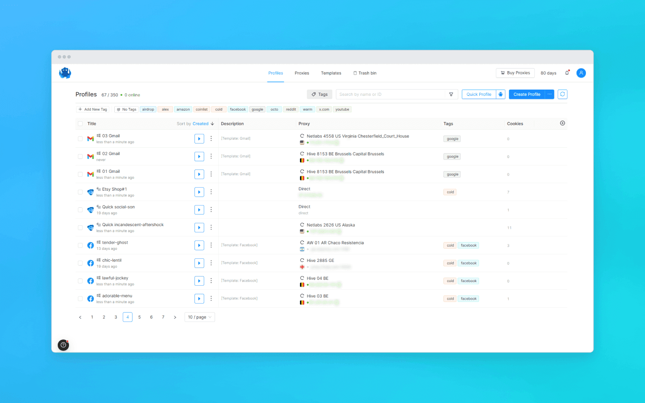645x403 pixels.
Task: Check the 03 Gmail row checkbox
Action: coord(80,139)
